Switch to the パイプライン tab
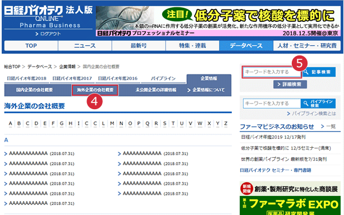This screenshot has width=344, height=215. click(163, 78)
